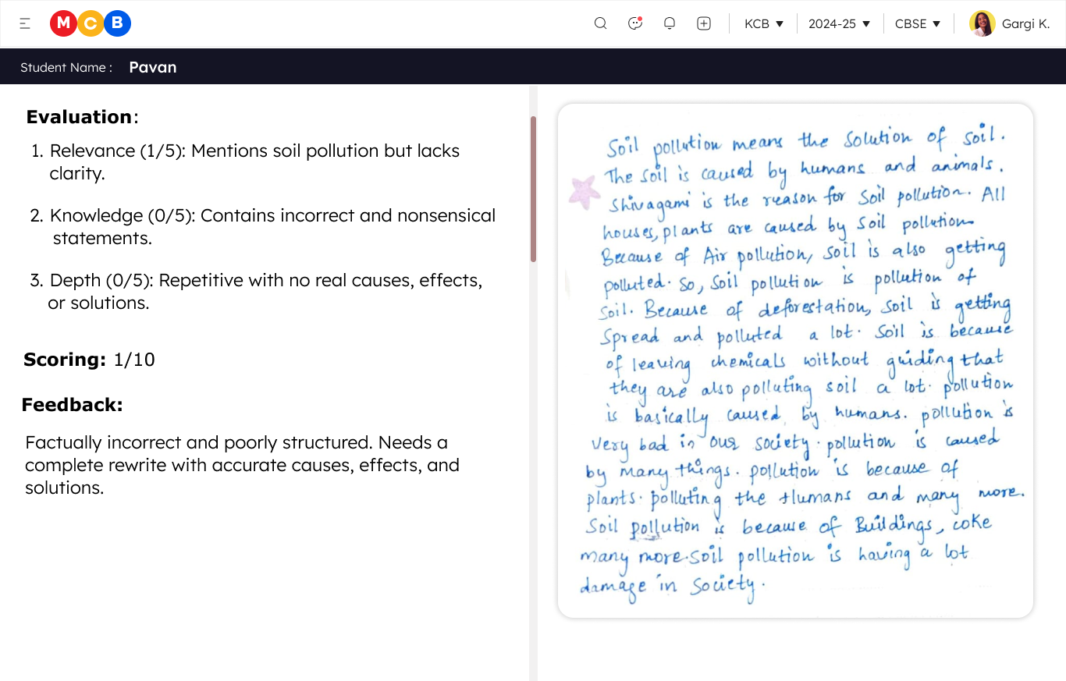Expand the KCB dropdown
The width and height of the screenshot is (1066, 681).
763,24
